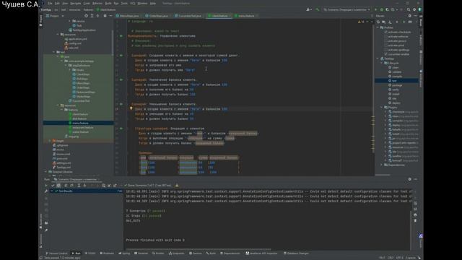This screenshot has height=260, width=462.
Task: Click the build hammer icon in top toolbar
Action: tap(318, 9)
